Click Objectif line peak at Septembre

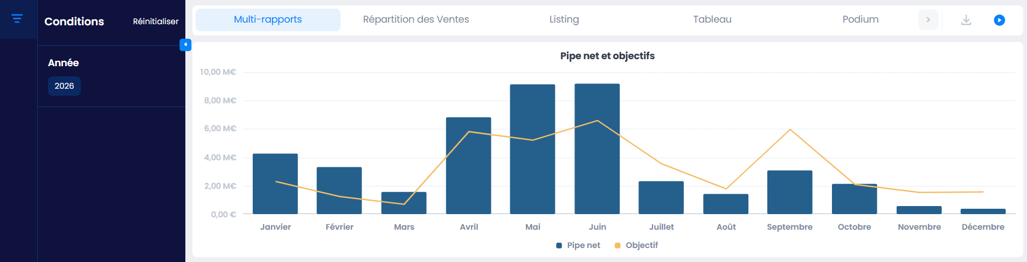(x=790, y=129)
